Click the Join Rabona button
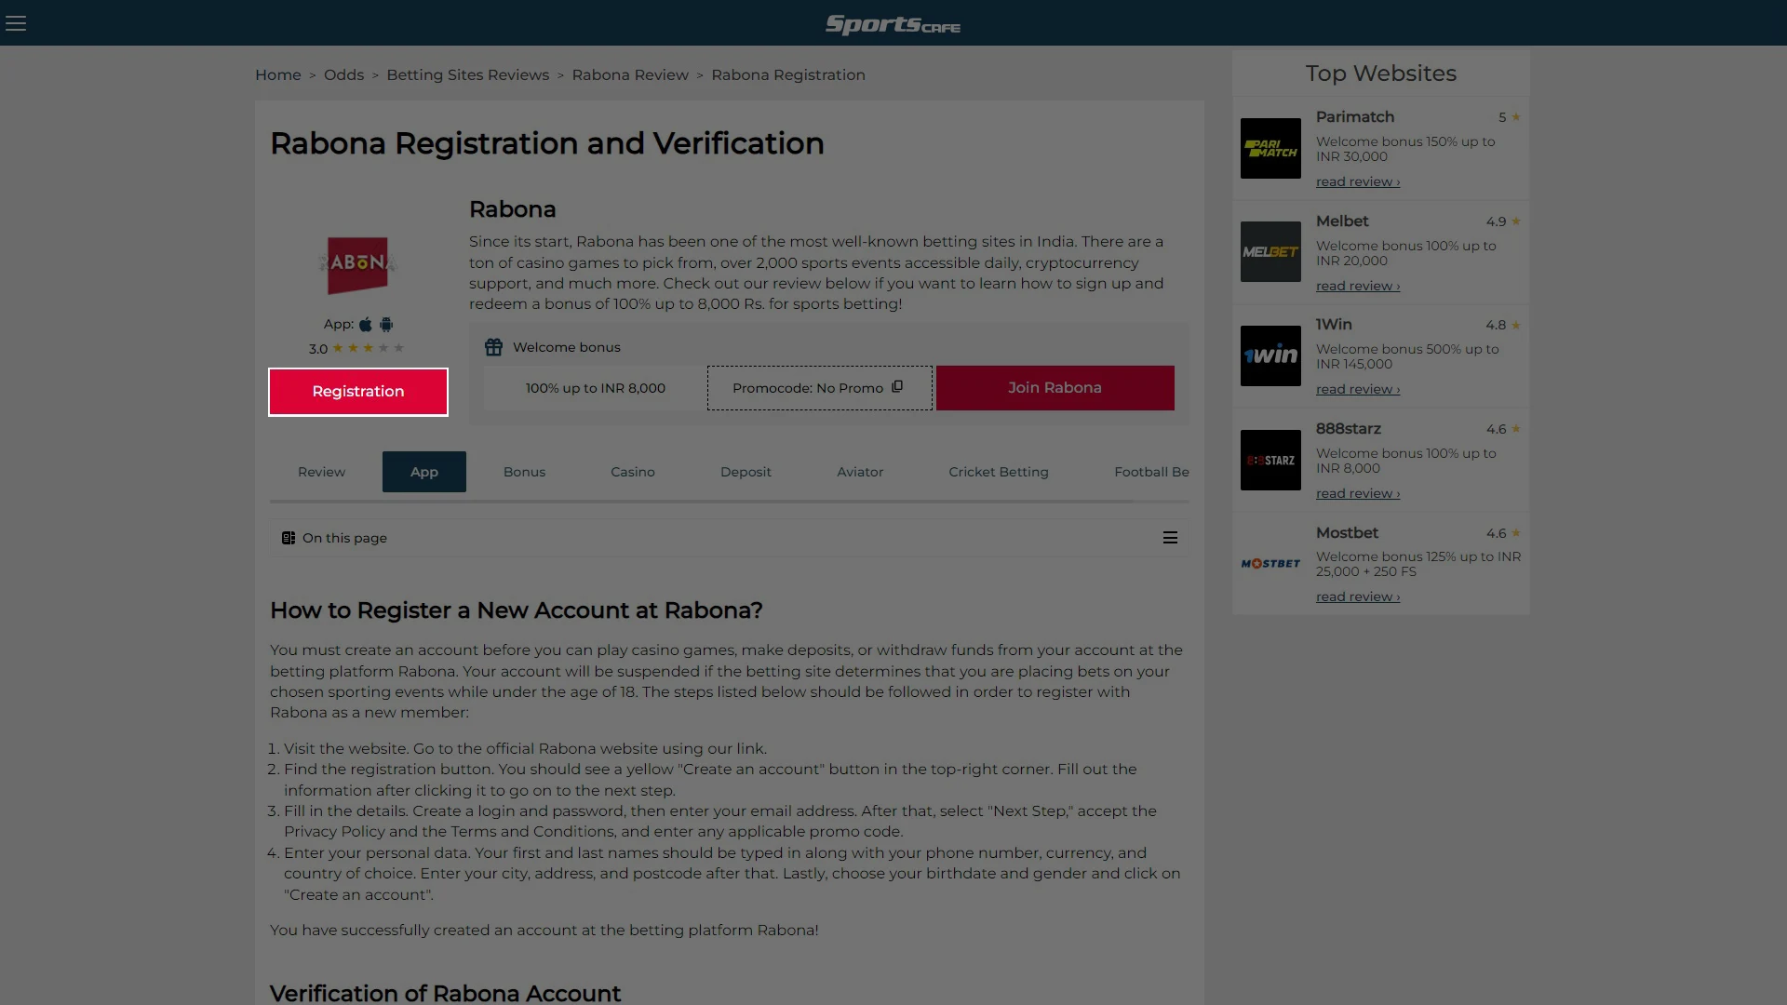The height and width of the screenshot is (1005, 1787). (1055, 388)
